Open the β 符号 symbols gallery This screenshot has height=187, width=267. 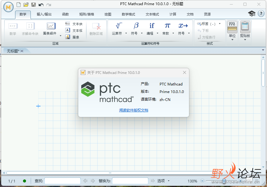point(134,29)
